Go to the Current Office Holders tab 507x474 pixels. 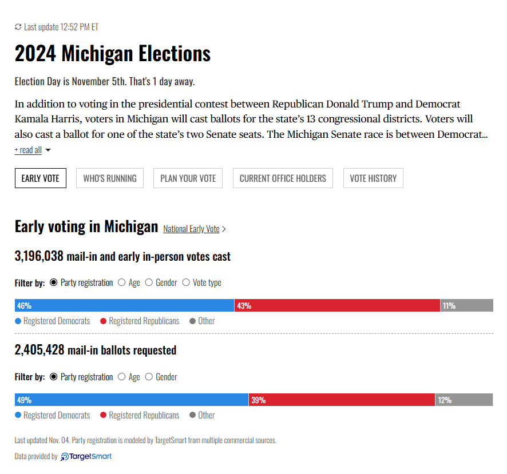point(283,178)
